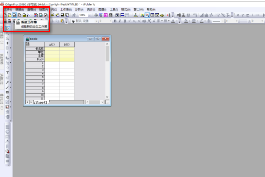Open the 列 (Column) menu
Screen dimensions: 265x177
tap(54, 9)
